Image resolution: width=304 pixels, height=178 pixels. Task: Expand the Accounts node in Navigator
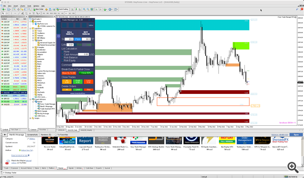(x=30, y=21)
